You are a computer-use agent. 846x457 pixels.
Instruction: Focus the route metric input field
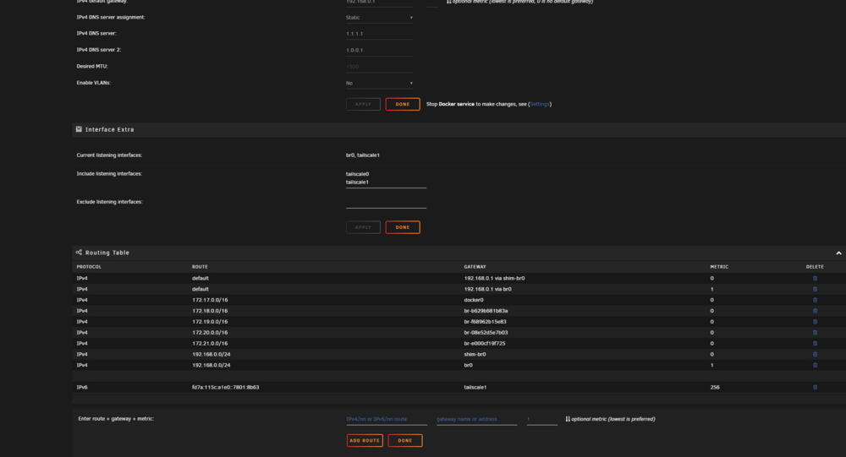pos(541,419)
